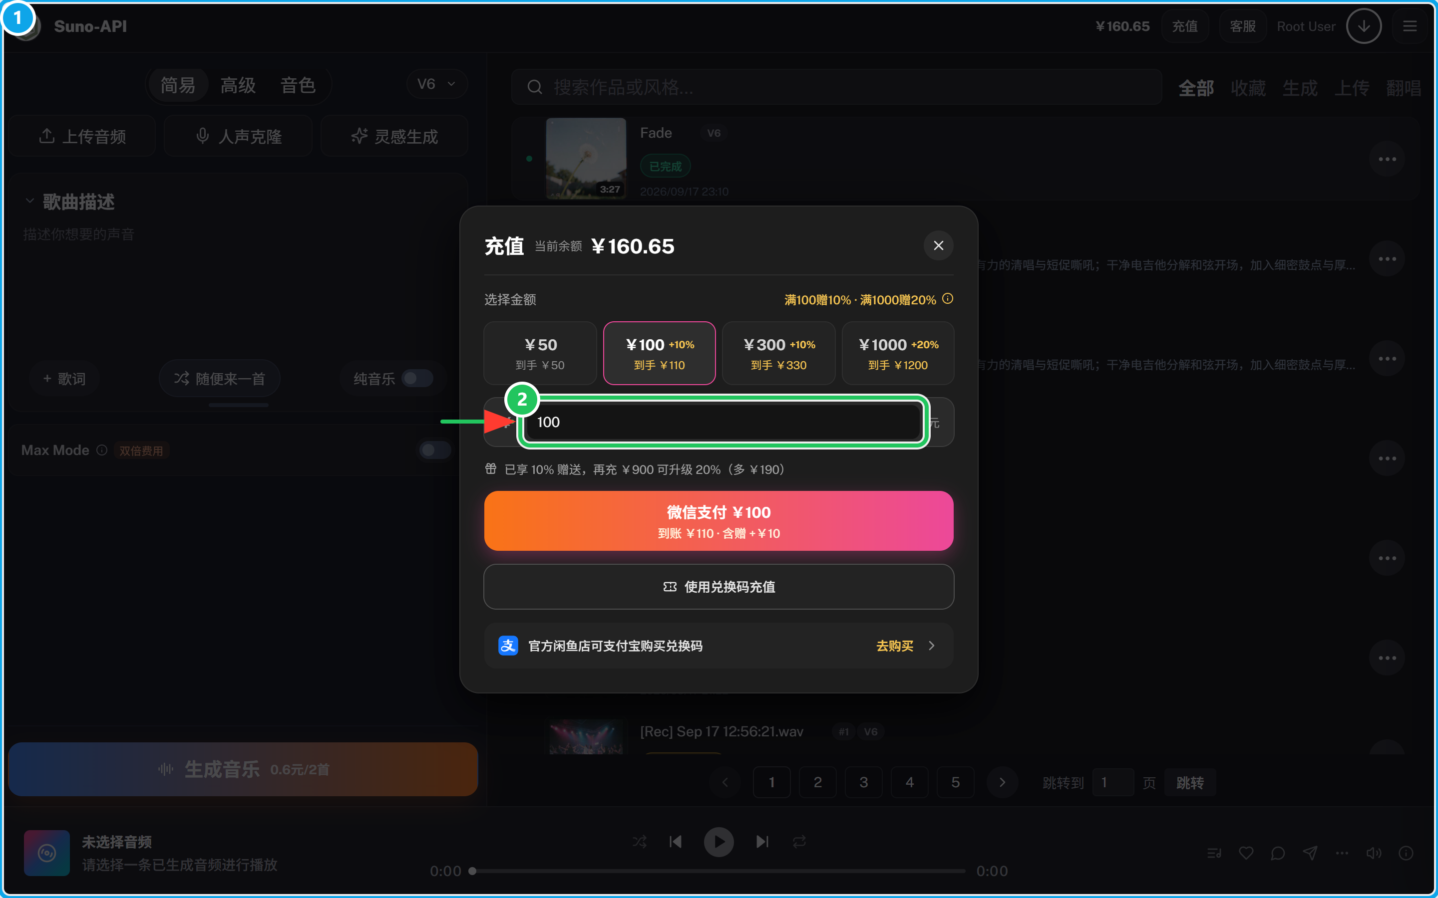Add lyrics with the + 歌词 button
The image size is (1438, 898).
(64, 379)
